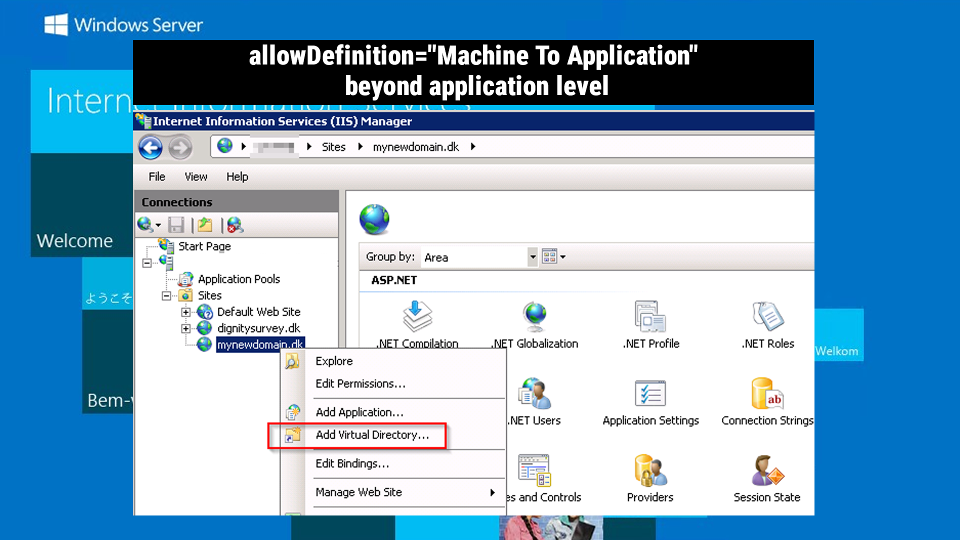Click the Delete Connection globe icon
Viewport: 960px width, 540px height.
pos(235,225)
